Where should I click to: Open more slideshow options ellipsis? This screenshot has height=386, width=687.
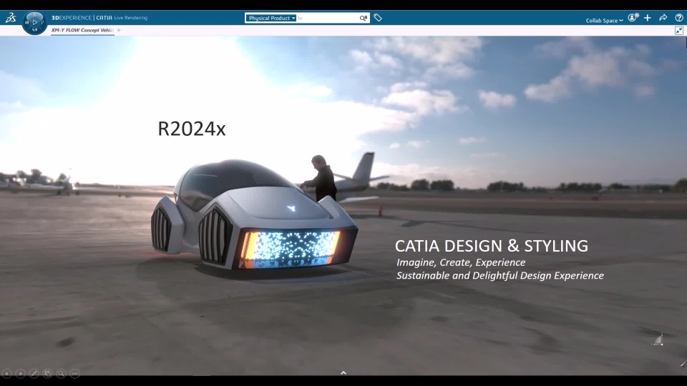(74, 373)
